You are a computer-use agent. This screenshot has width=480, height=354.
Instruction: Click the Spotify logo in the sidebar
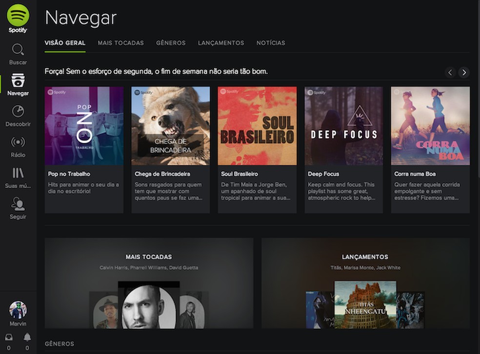click(x=18, y=19)
